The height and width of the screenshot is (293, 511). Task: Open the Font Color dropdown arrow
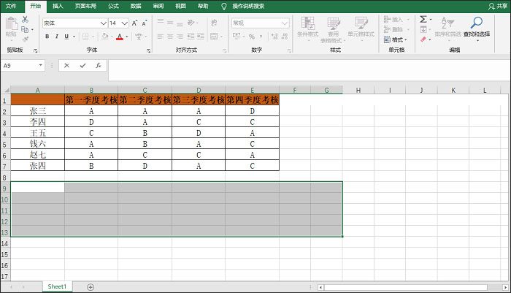point(127,37)
